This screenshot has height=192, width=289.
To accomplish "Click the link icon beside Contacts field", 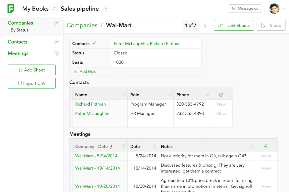I will pos(94,43).
